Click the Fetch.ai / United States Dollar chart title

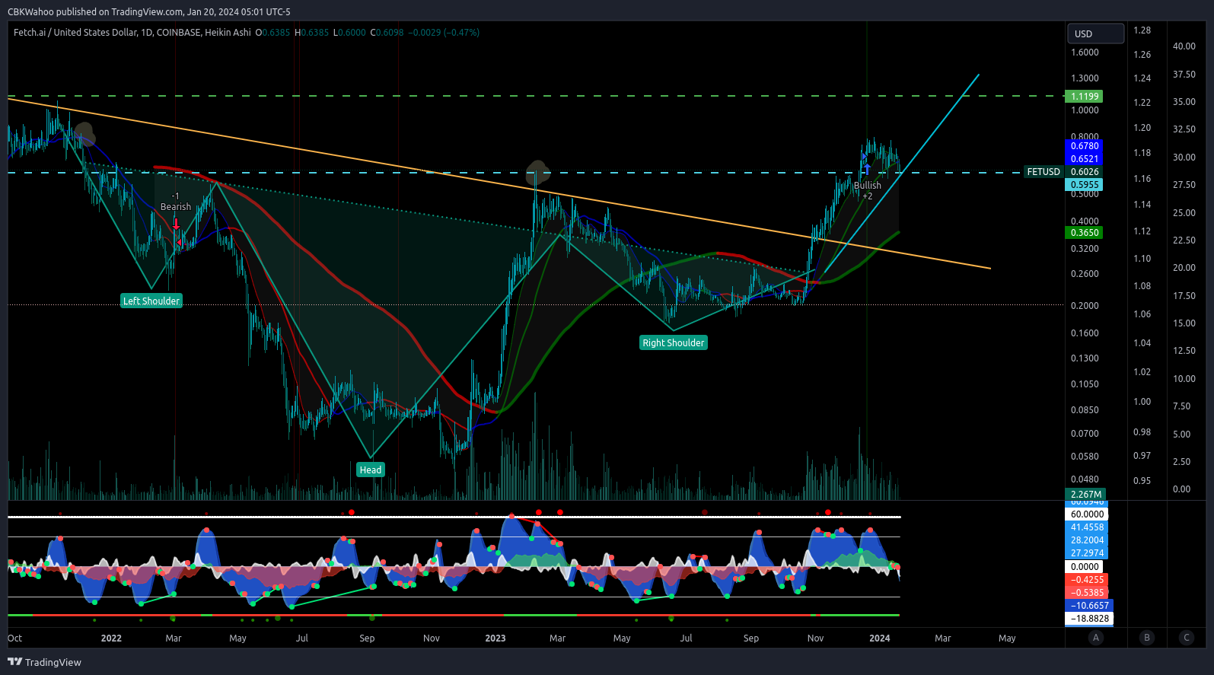click(x=132, y=33)
